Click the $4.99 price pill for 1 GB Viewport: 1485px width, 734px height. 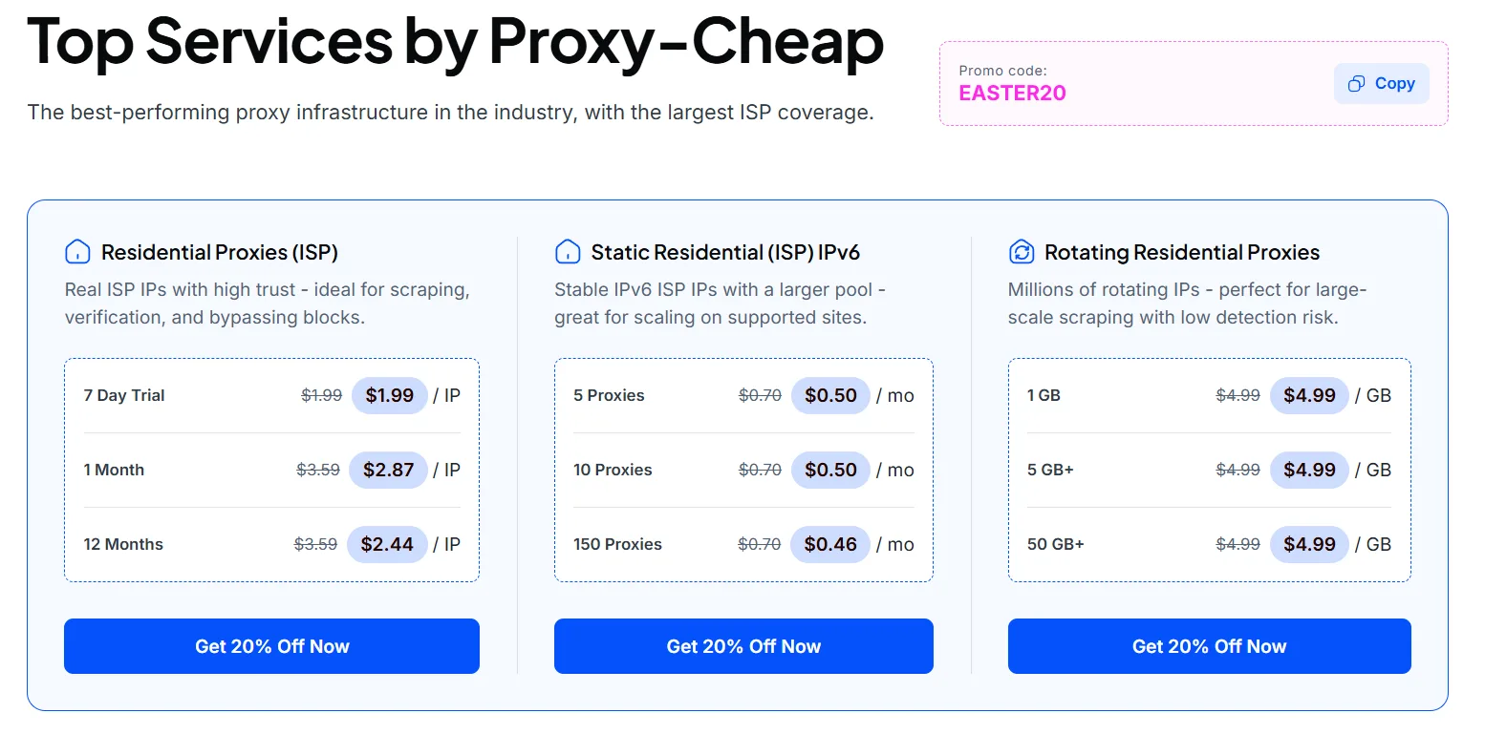coord(1309,395)
